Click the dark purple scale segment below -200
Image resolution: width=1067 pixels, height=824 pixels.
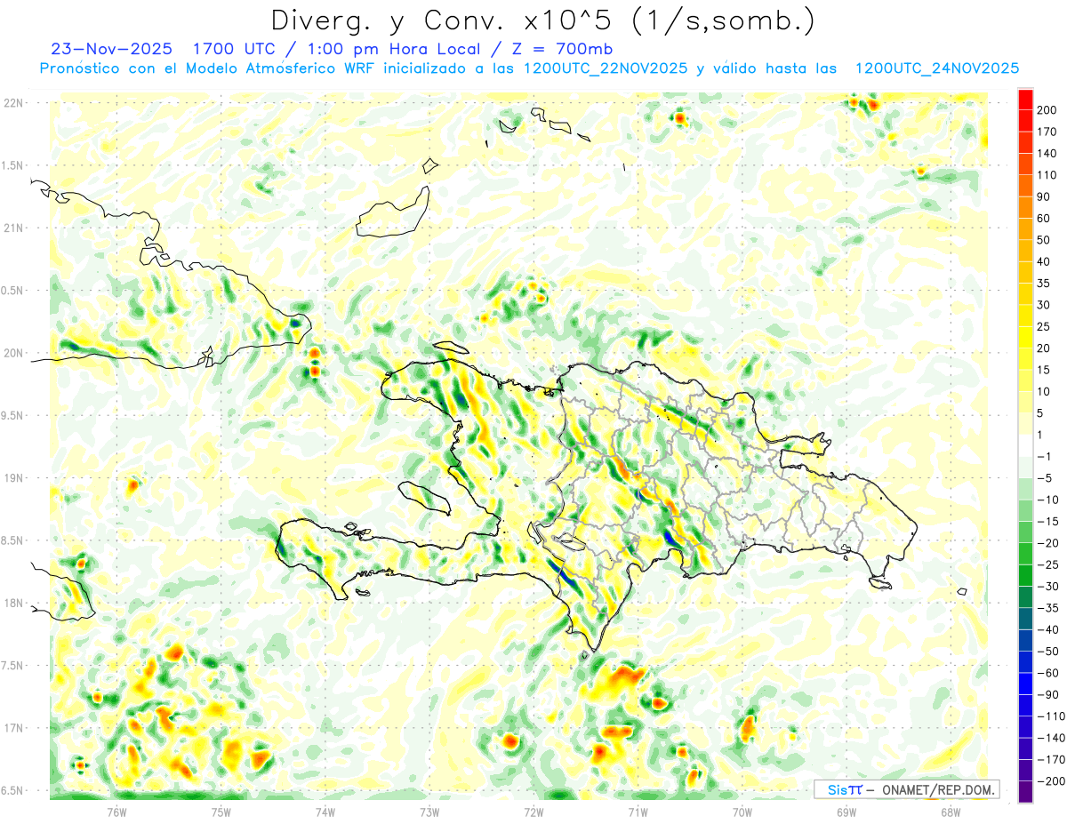(1026, 792)
